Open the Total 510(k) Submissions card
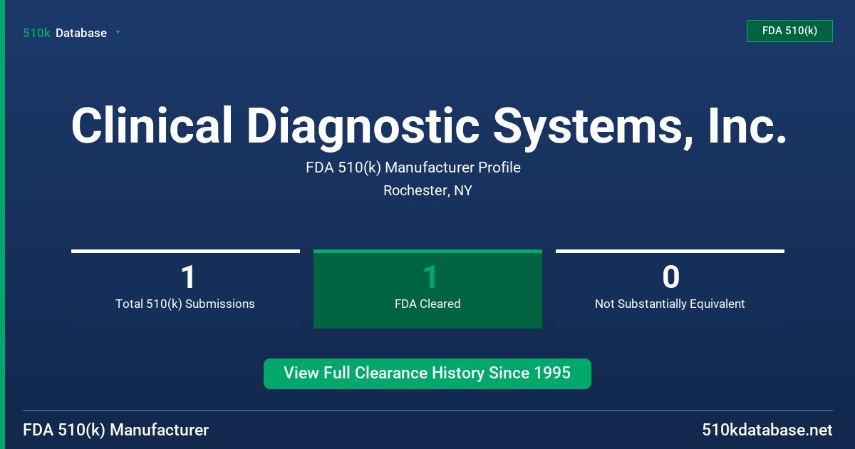The height and width of the screenshot is (449, 855). (185, 289)
